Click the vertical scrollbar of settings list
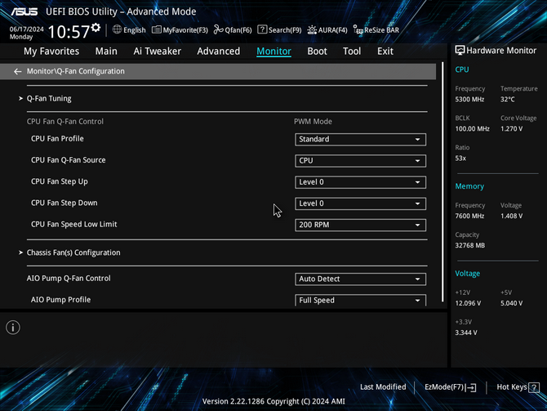Screen dimensions: 547x411 [442, 181]
